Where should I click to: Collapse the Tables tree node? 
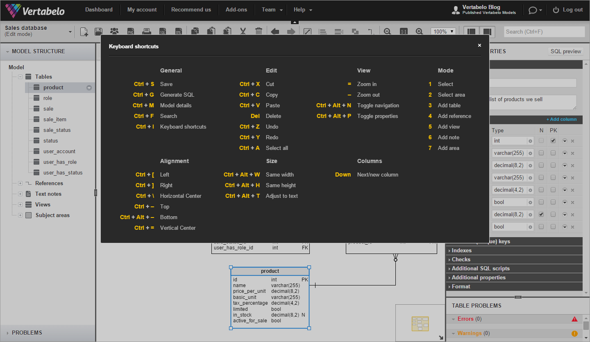(20, 77)
